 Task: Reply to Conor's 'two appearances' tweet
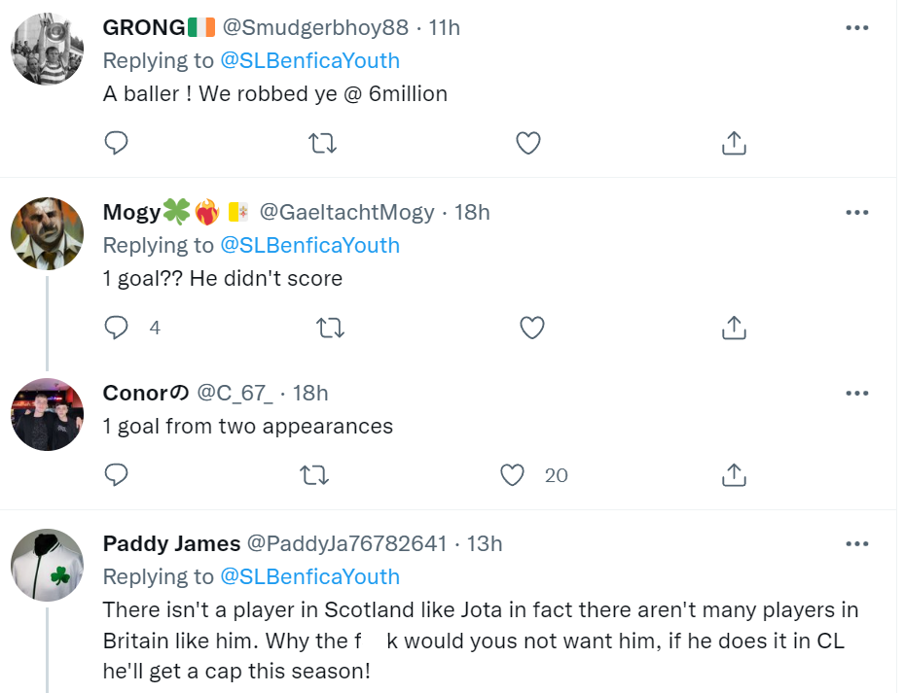click(116, 475)
